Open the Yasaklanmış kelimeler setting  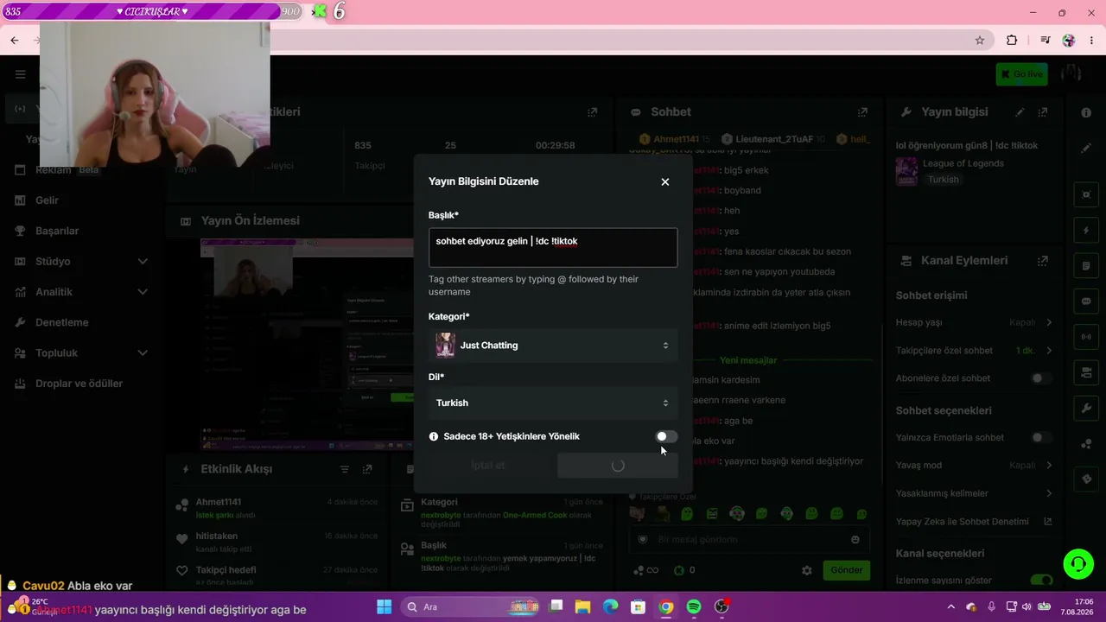974,493
